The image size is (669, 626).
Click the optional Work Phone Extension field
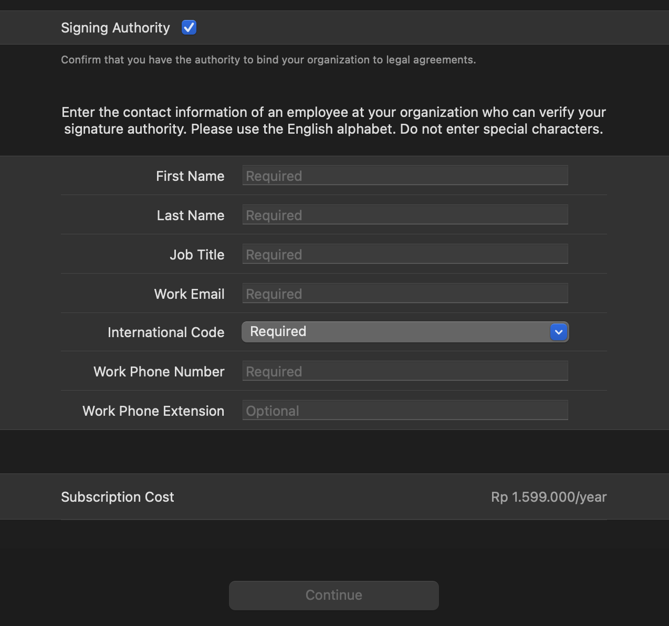pos(405,411)
